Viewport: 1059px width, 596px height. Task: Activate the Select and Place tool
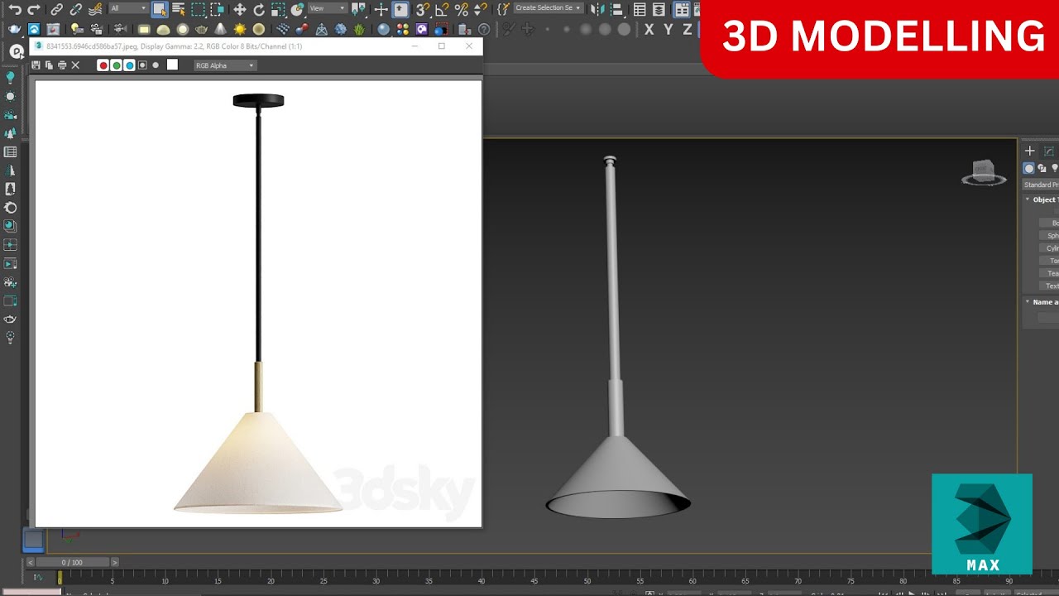297,10
